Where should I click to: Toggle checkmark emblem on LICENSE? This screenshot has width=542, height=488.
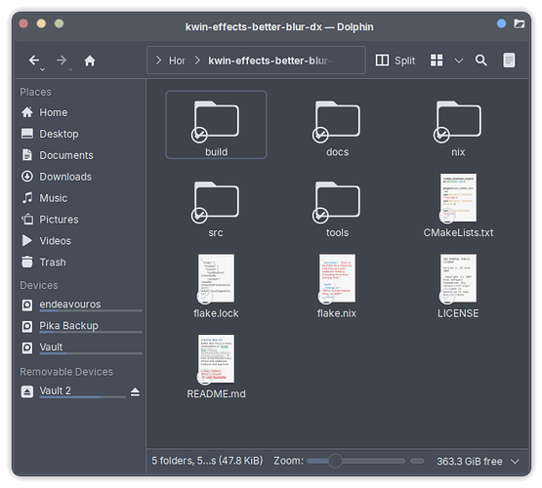(x=447, y=296)
